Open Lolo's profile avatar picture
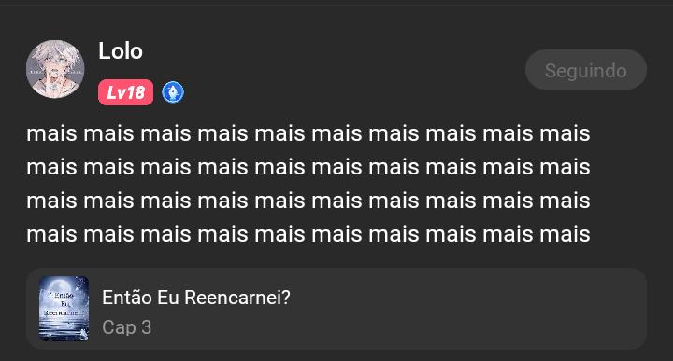Image resolution: width=673 pixels, height=361 pixels. [x=55, y=69]
